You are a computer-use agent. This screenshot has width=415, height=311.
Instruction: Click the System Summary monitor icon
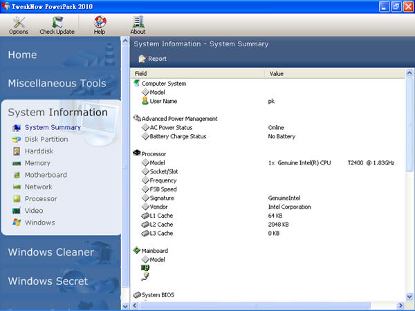coord(17,128)
